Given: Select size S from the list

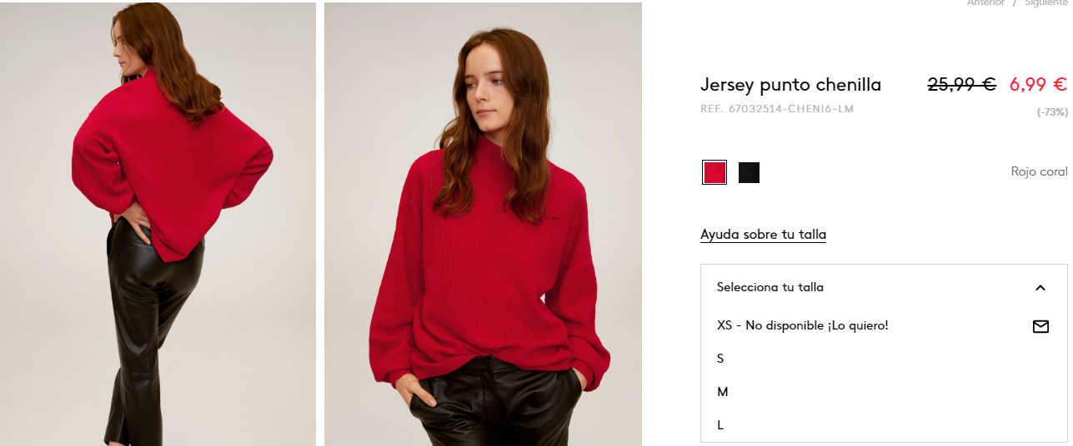Looking at the screenshot, I should 884,359.
